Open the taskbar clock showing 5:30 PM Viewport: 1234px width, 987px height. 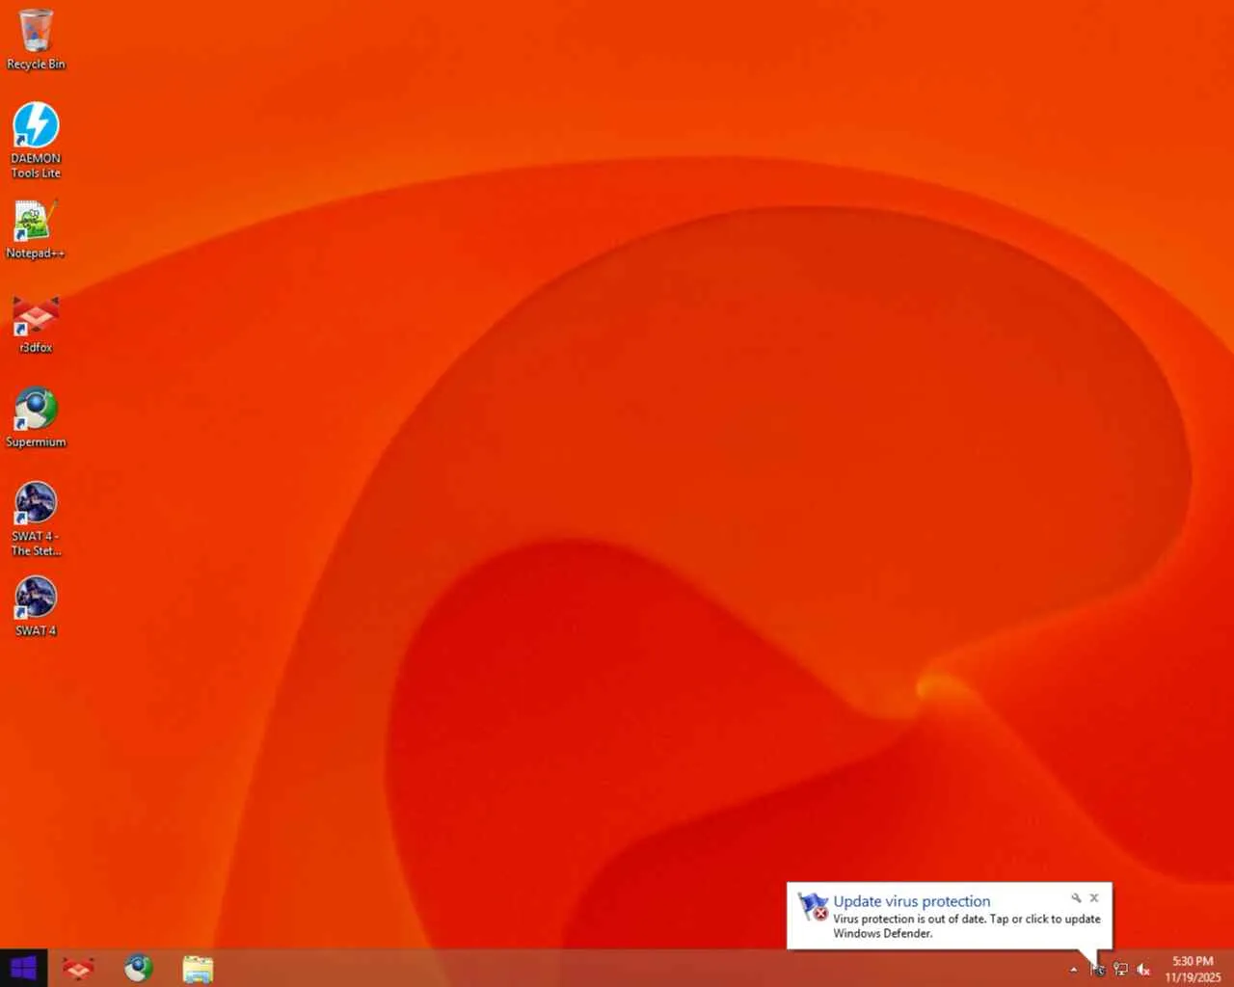tap(1193, 969)
